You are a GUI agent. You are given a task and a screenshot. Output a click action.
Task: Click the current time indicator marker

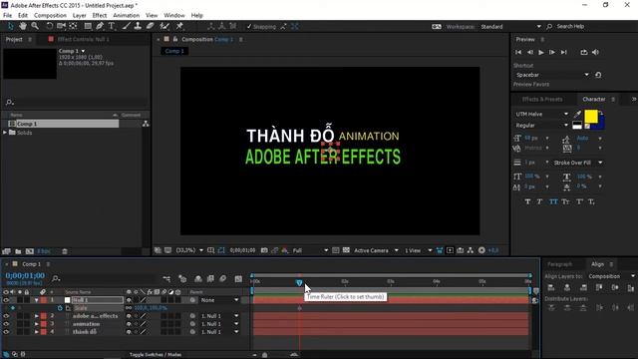coord(299,282)
